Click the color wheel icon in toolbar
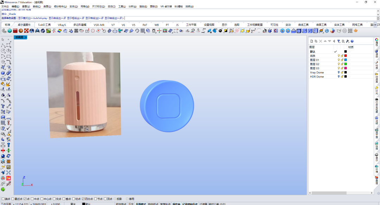This screenshot has width=380, height=205. pyautogui.click(x=332, y=31)
